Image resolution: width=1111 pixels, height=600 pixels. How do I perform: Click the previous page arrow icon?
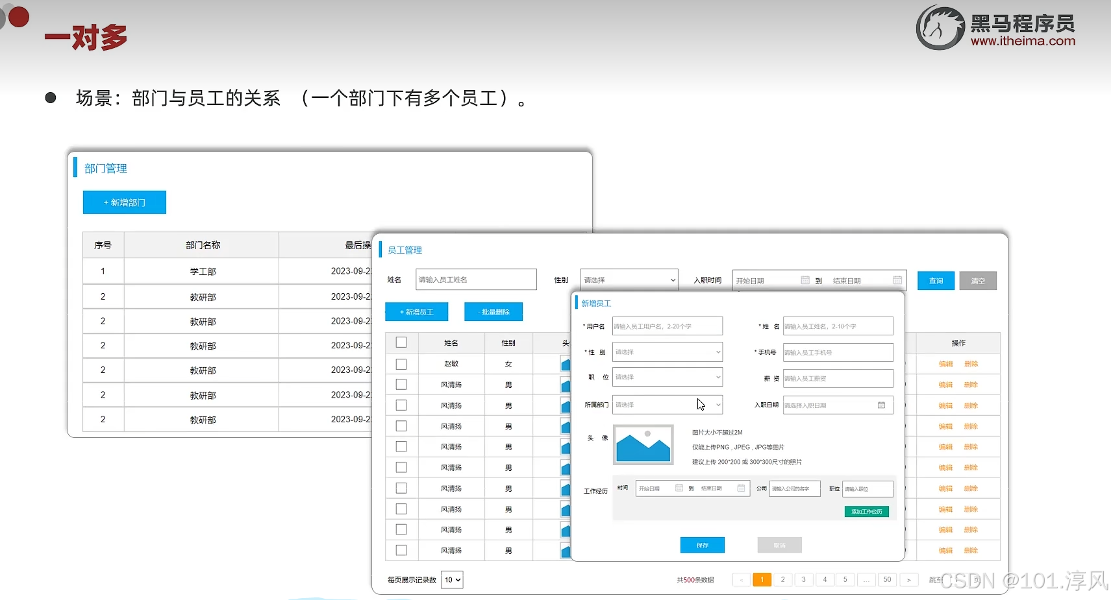[x=741, y=579]
